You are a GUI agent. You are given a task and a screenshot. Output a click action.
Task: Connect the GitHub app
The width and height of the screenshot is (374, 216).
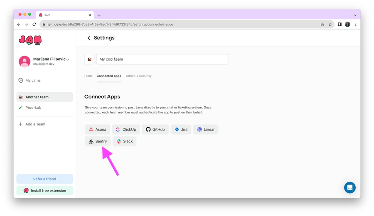155,130
